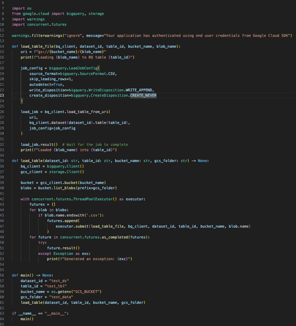Click the comment about waiting for the job
This screenshot has width=296, height=326.
[x=95, y=145]
